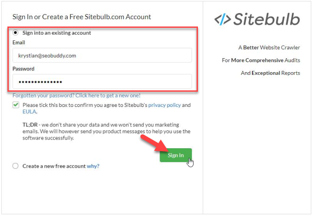Image resolution: width=313 pixels, height=216 pixels.
Task: Open the EULA link
Action: tap(29, 112)
